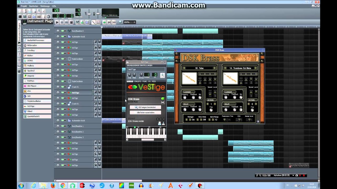Open gear menu of Beat/Bassline 0 track
This screenshot has width=337, height=189.
[x=58, y=31]
